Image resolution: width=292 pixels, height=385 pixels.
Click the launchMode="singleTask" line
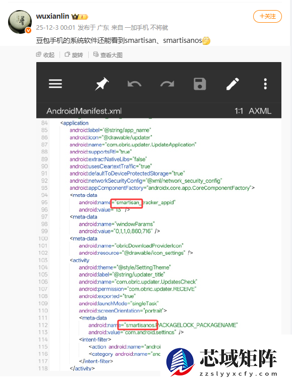(119, 303)
